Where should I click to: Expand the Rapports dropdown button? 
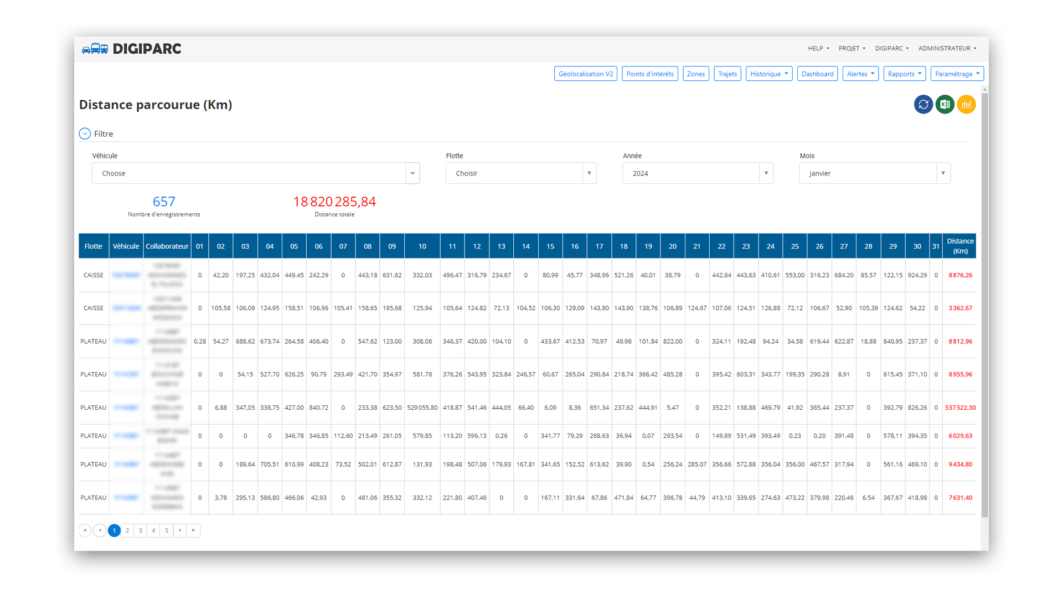(905, 74)
